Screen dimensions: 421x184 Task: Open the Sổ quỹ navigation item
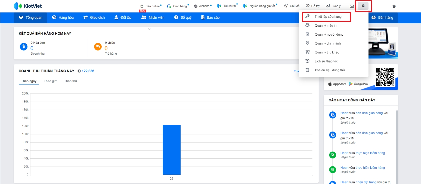(x=183, y=17)
